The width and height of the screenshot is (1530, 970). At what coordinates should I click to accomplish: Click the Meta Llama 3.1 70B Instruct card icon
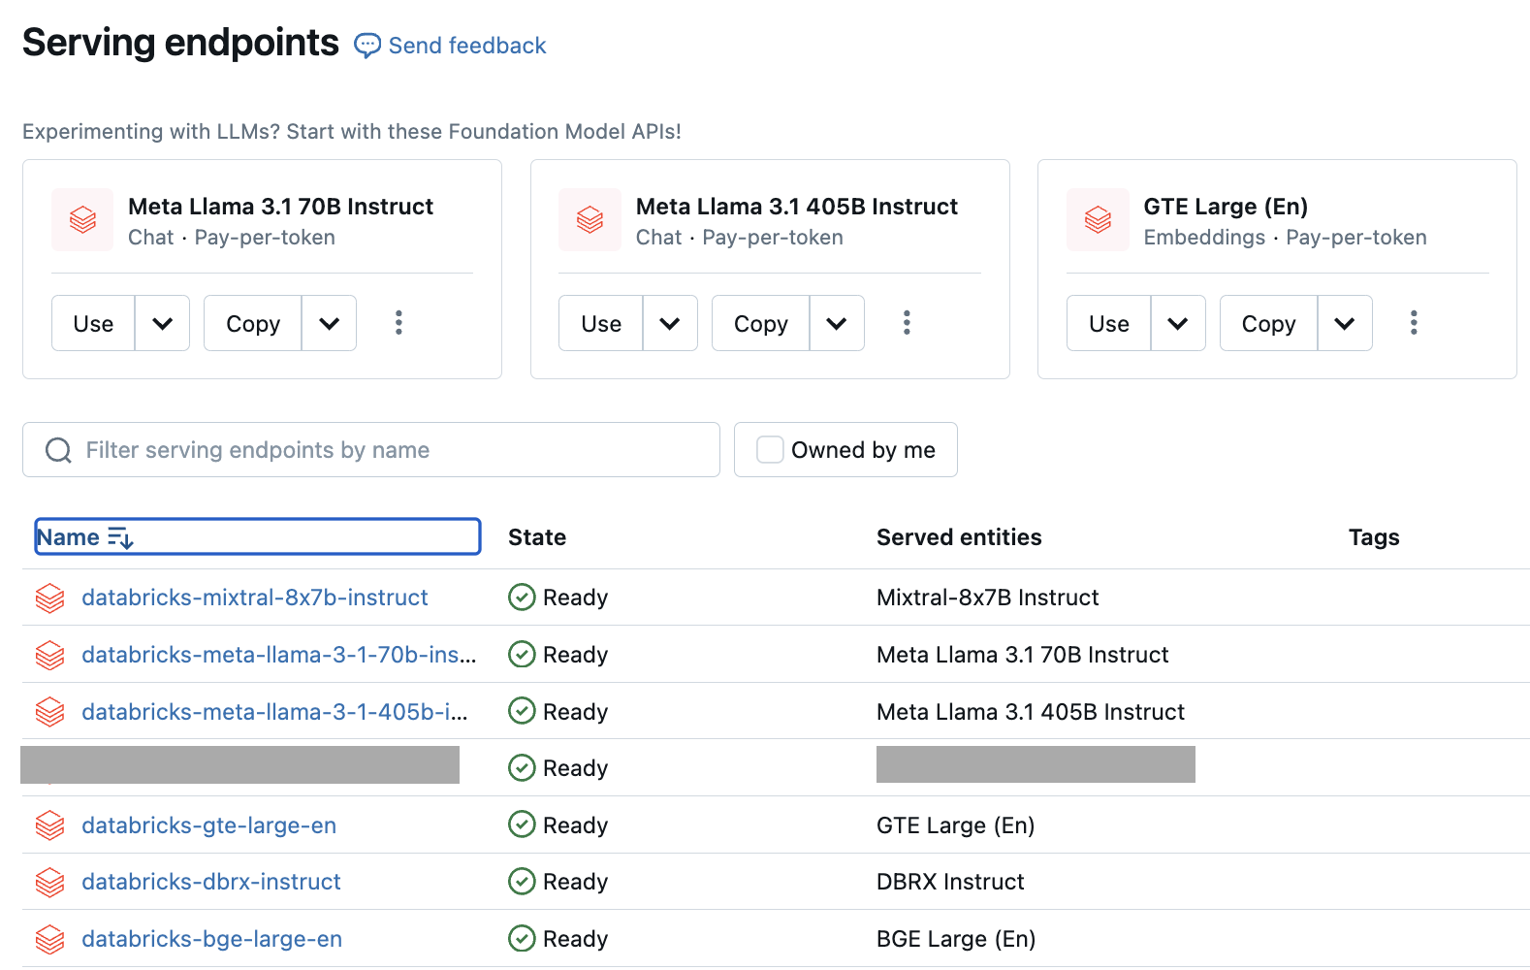82,220
